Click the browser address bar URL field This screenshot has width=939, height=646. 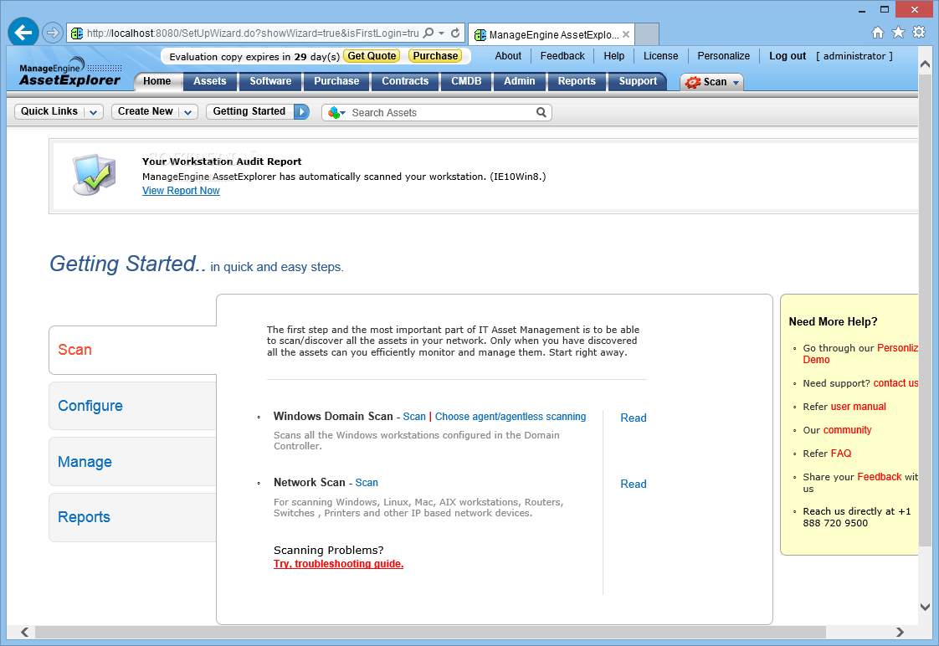click(252, 33)
